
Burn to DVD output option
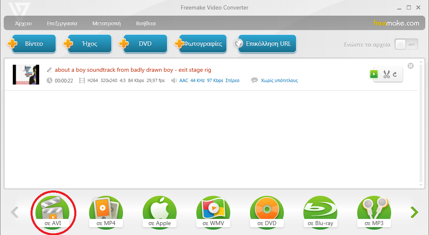[x=267, y=212]
